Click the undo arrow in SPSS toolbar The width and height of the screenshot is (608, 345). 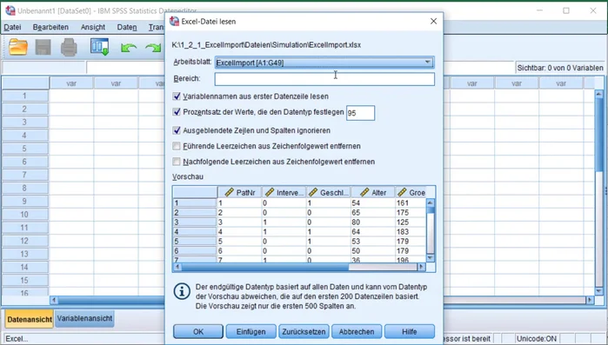[x=129, y=48]
